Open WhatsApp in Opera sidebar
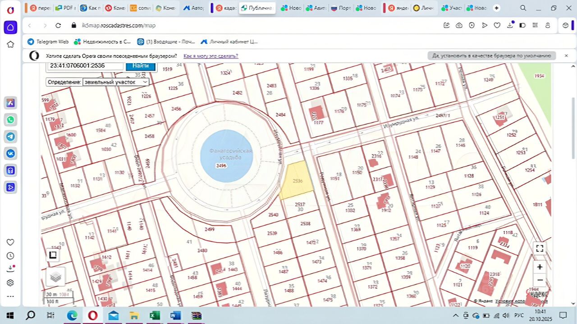 (x=10, y=120)
